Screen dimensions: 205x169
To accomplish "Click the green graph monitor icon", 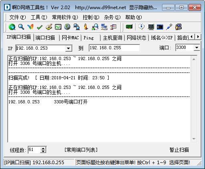I will (58, 27).
